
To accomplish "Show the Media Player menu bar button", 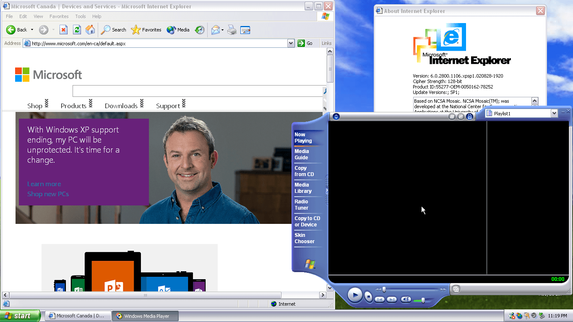I will (336, 117).
